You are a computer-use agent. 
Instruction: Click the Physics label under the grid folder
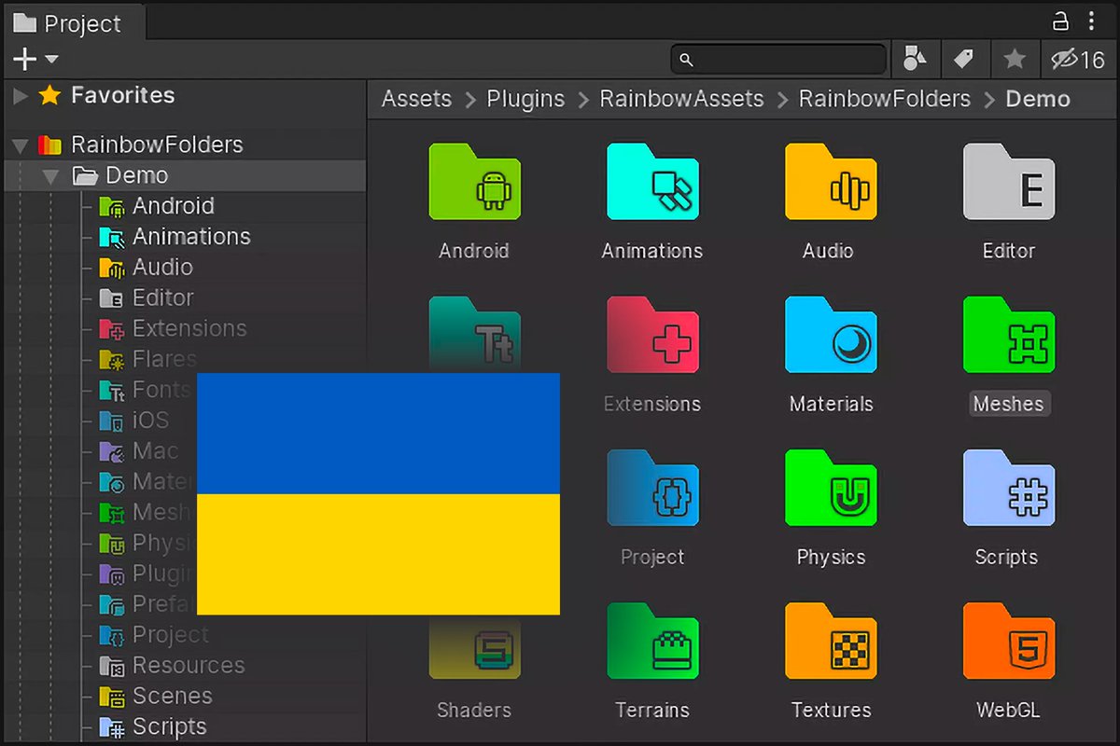[x=831, y=557]
